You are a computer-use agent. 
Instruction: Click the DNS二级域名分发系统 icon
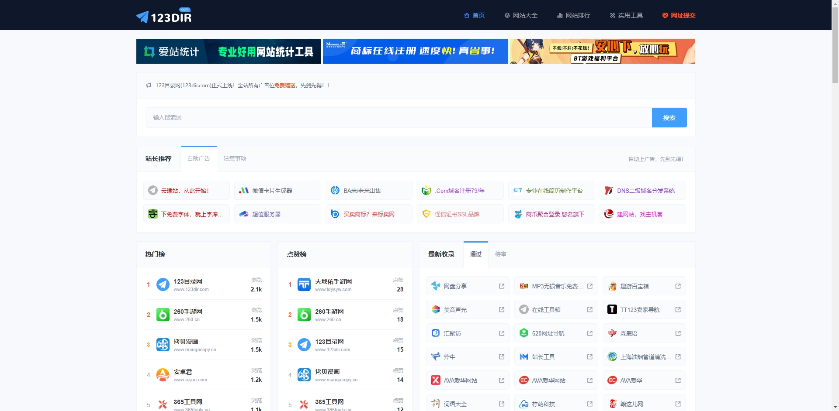point(609,190)
